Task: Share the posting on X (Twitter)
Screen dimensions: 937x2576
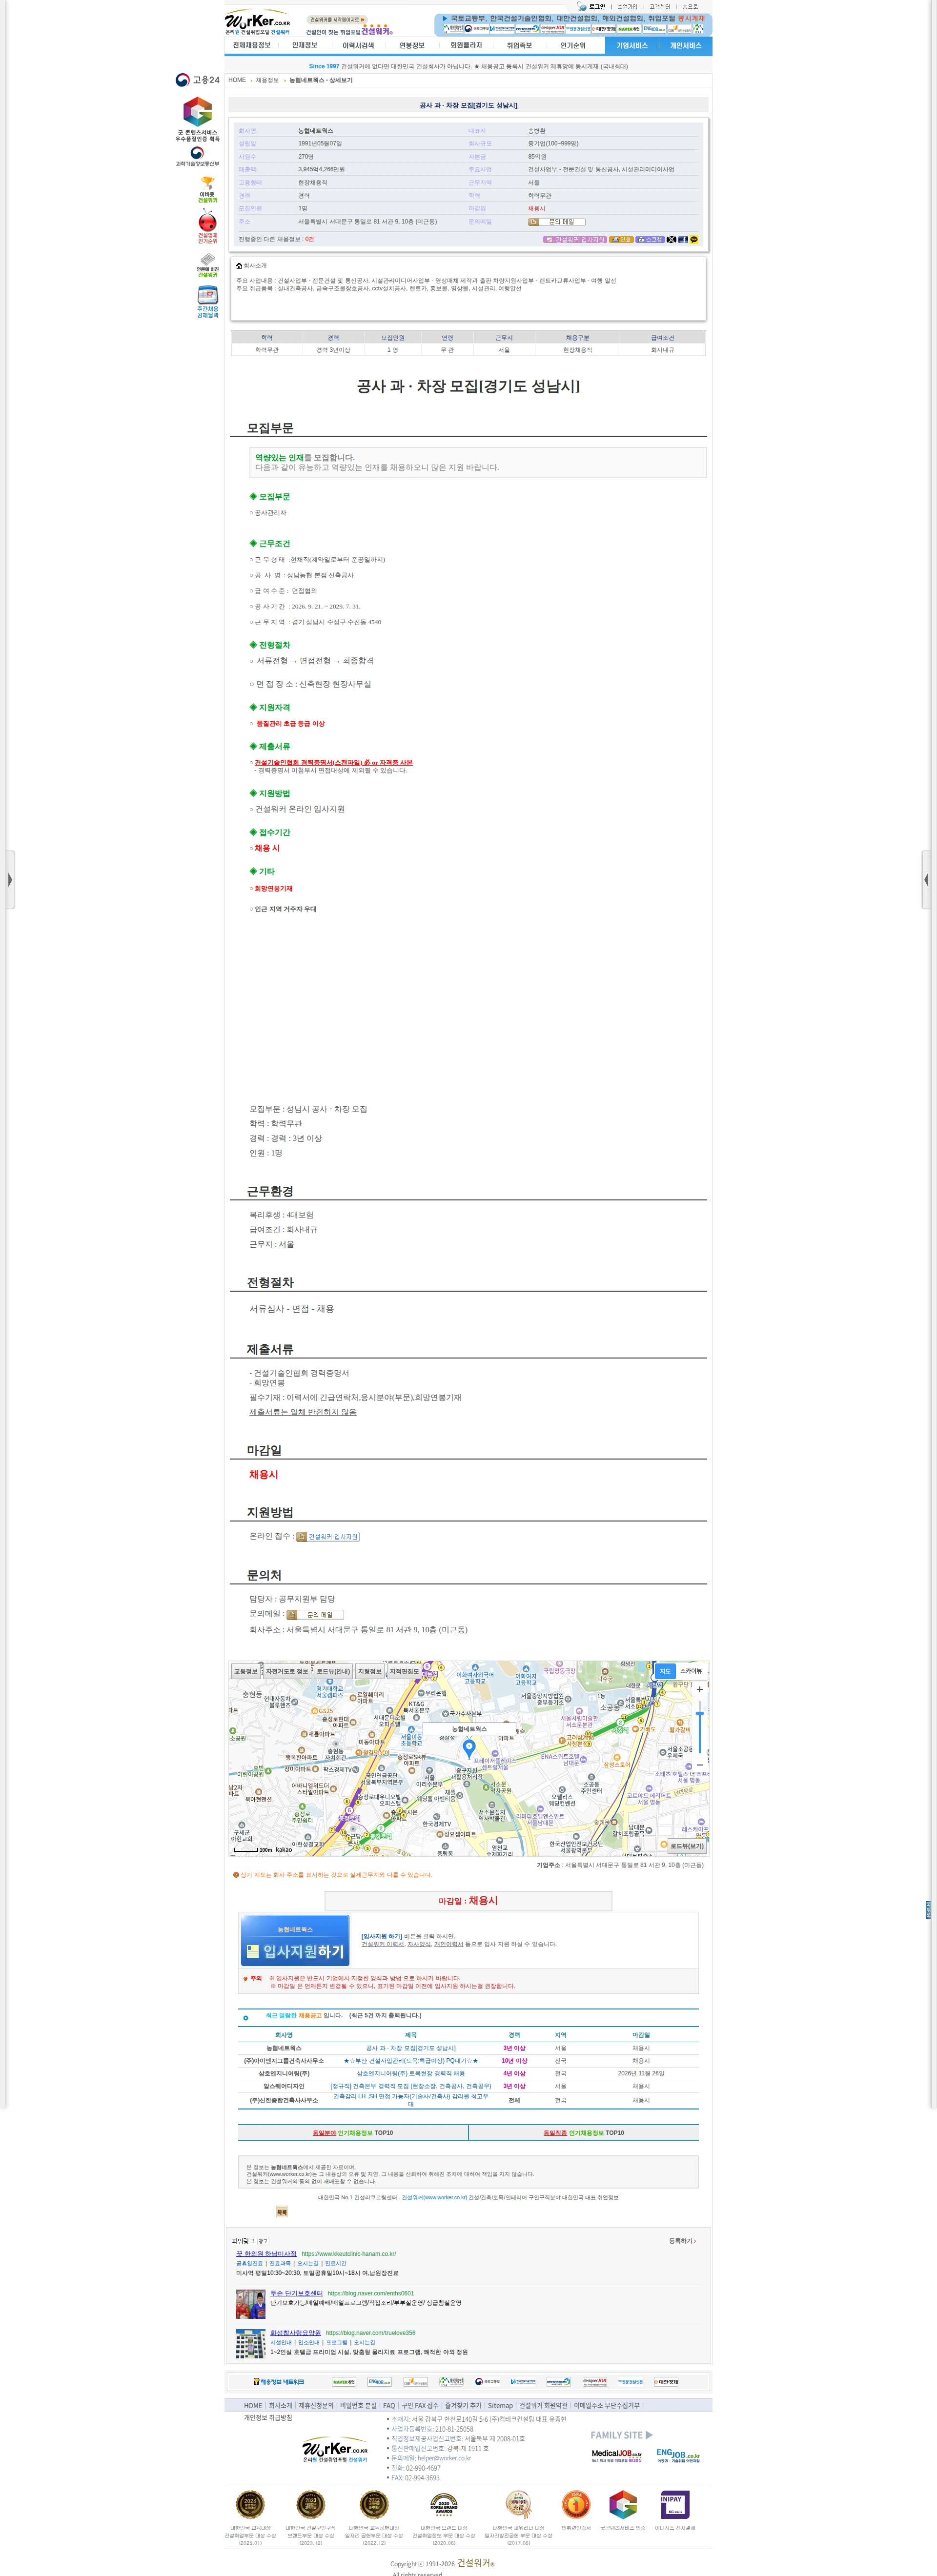Action: 671,239
